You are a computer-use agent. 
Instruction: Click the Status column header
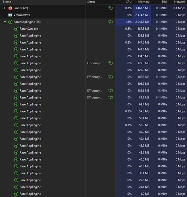pyautogui.click(x=91, y=2)
